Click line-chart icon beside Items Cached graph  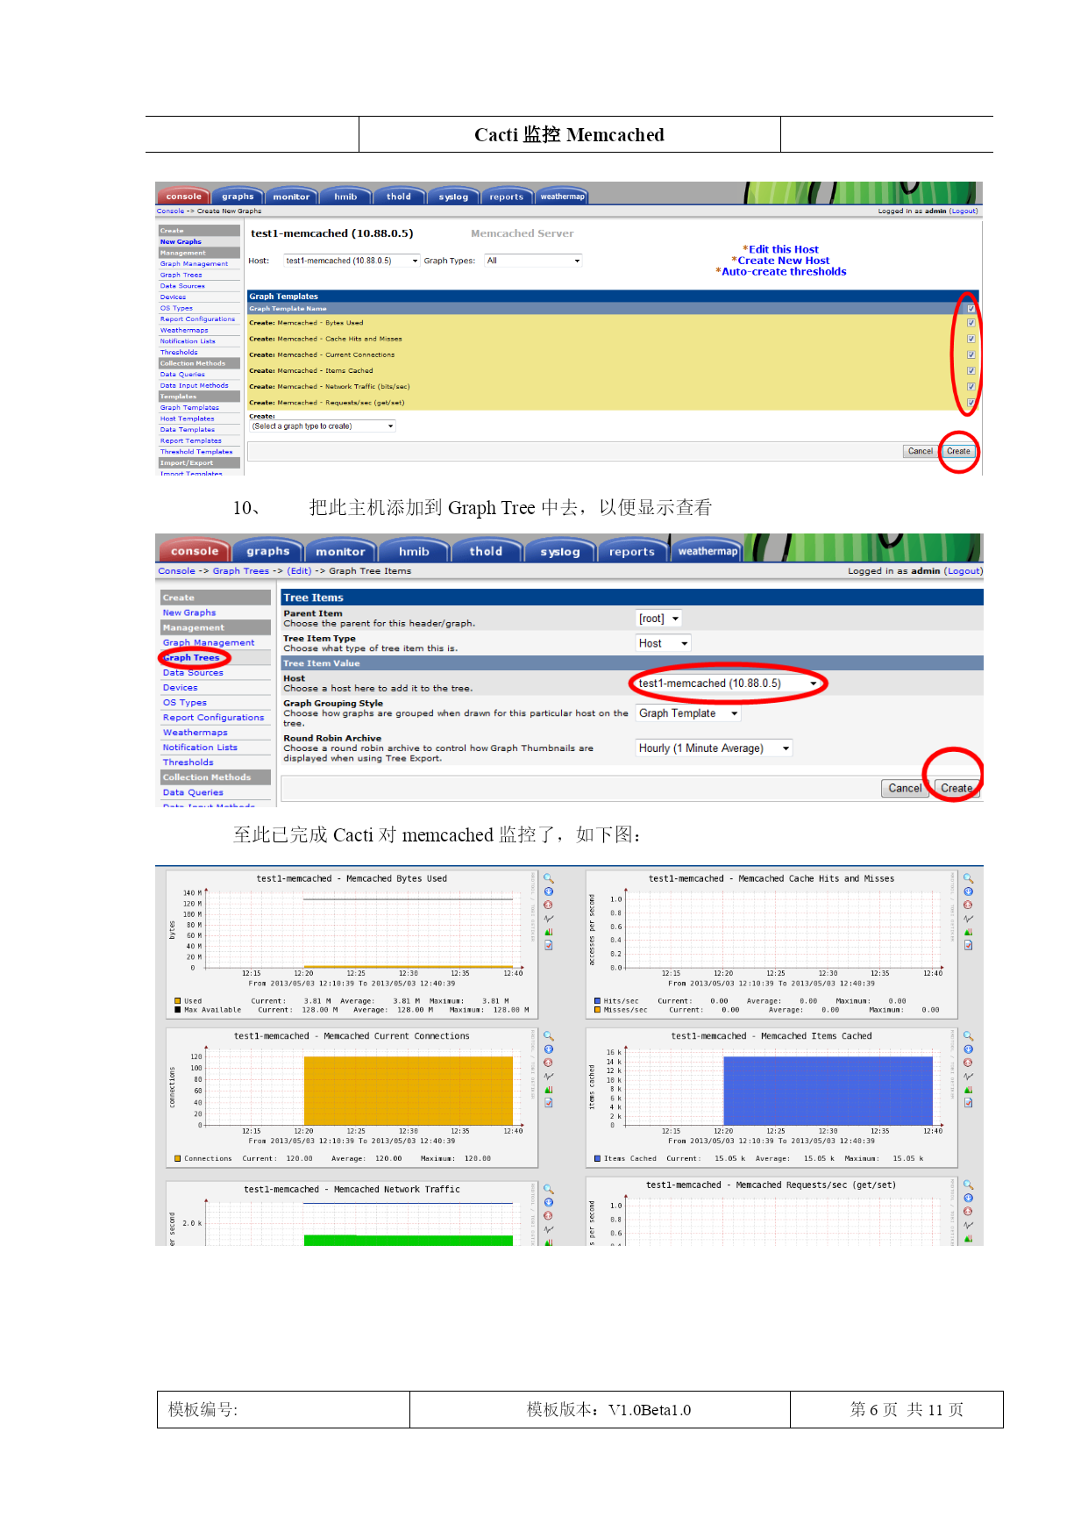969,1077
